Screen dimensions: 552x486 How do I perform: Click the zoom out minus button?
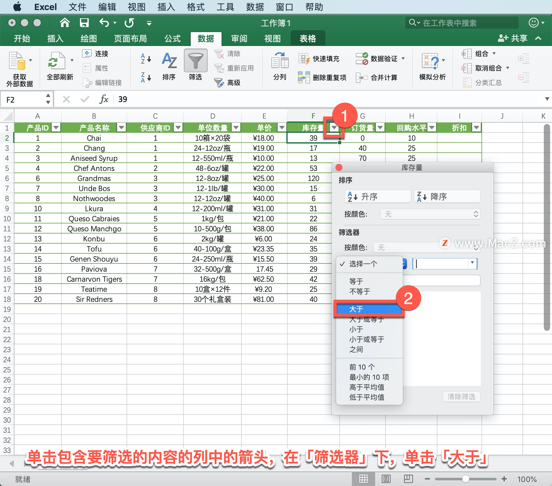tap(427, 479)
